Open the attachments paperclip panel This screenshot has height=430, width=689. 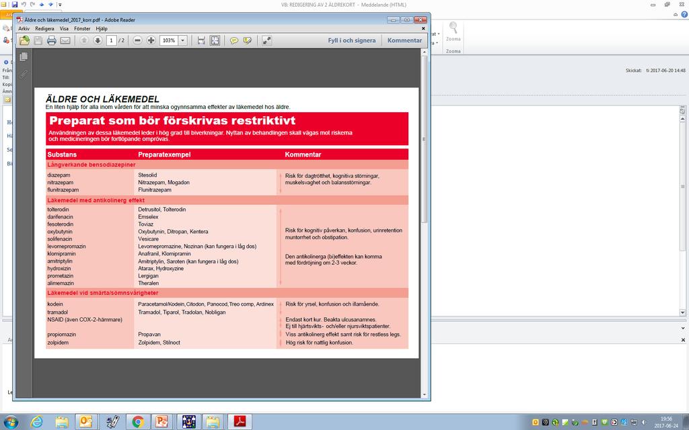pos(24,74)
